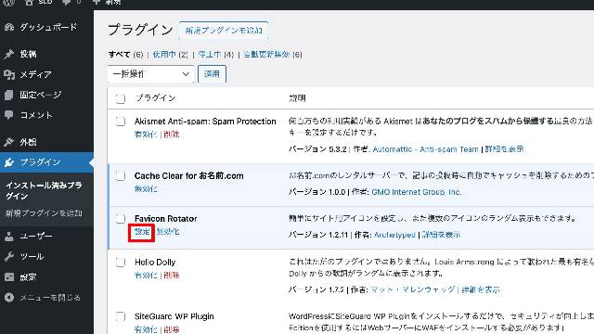Sort by プラグイン column header

pos(156,98)
